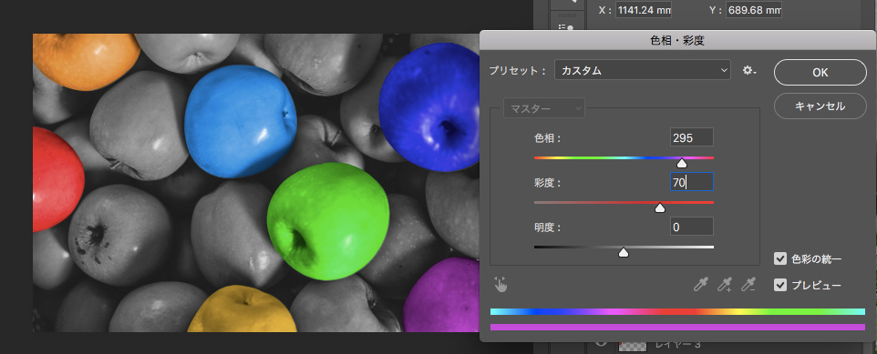Image resolution: width=877 pixels, height=354 pixels.
Task: Toggle the プレビュー preview checkbox
Action: [x=780, y=286]
